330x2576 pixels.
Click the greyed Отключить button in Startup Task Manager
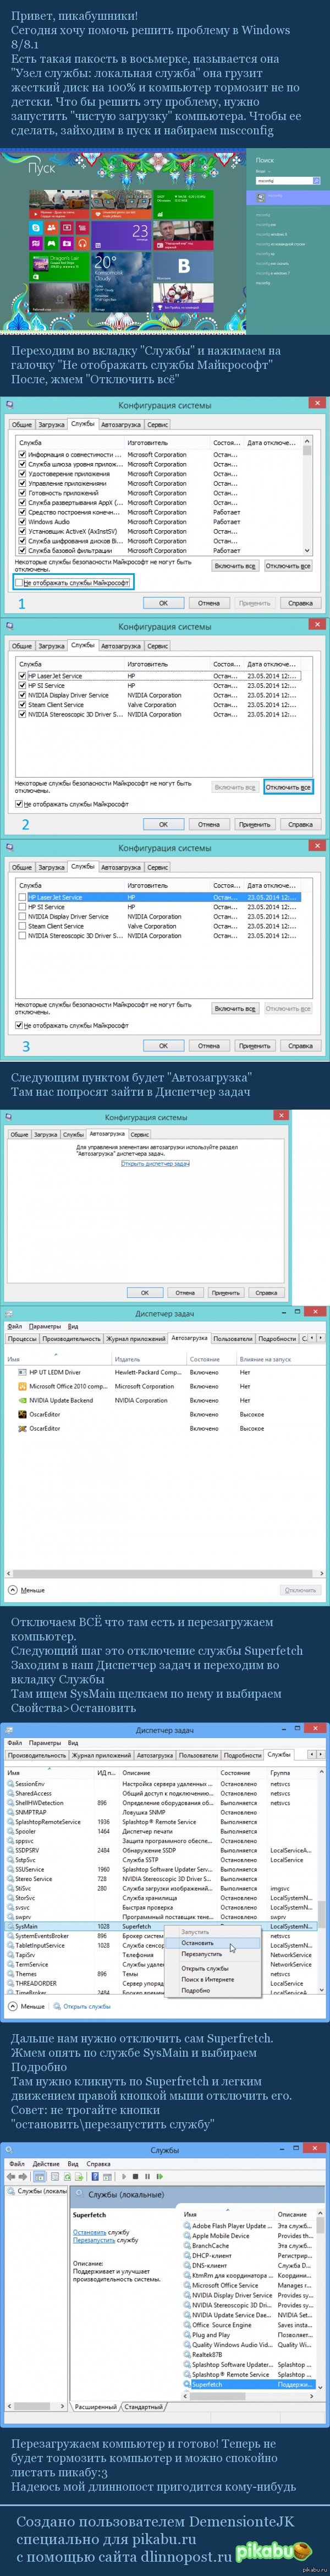tap(300, 1590)
